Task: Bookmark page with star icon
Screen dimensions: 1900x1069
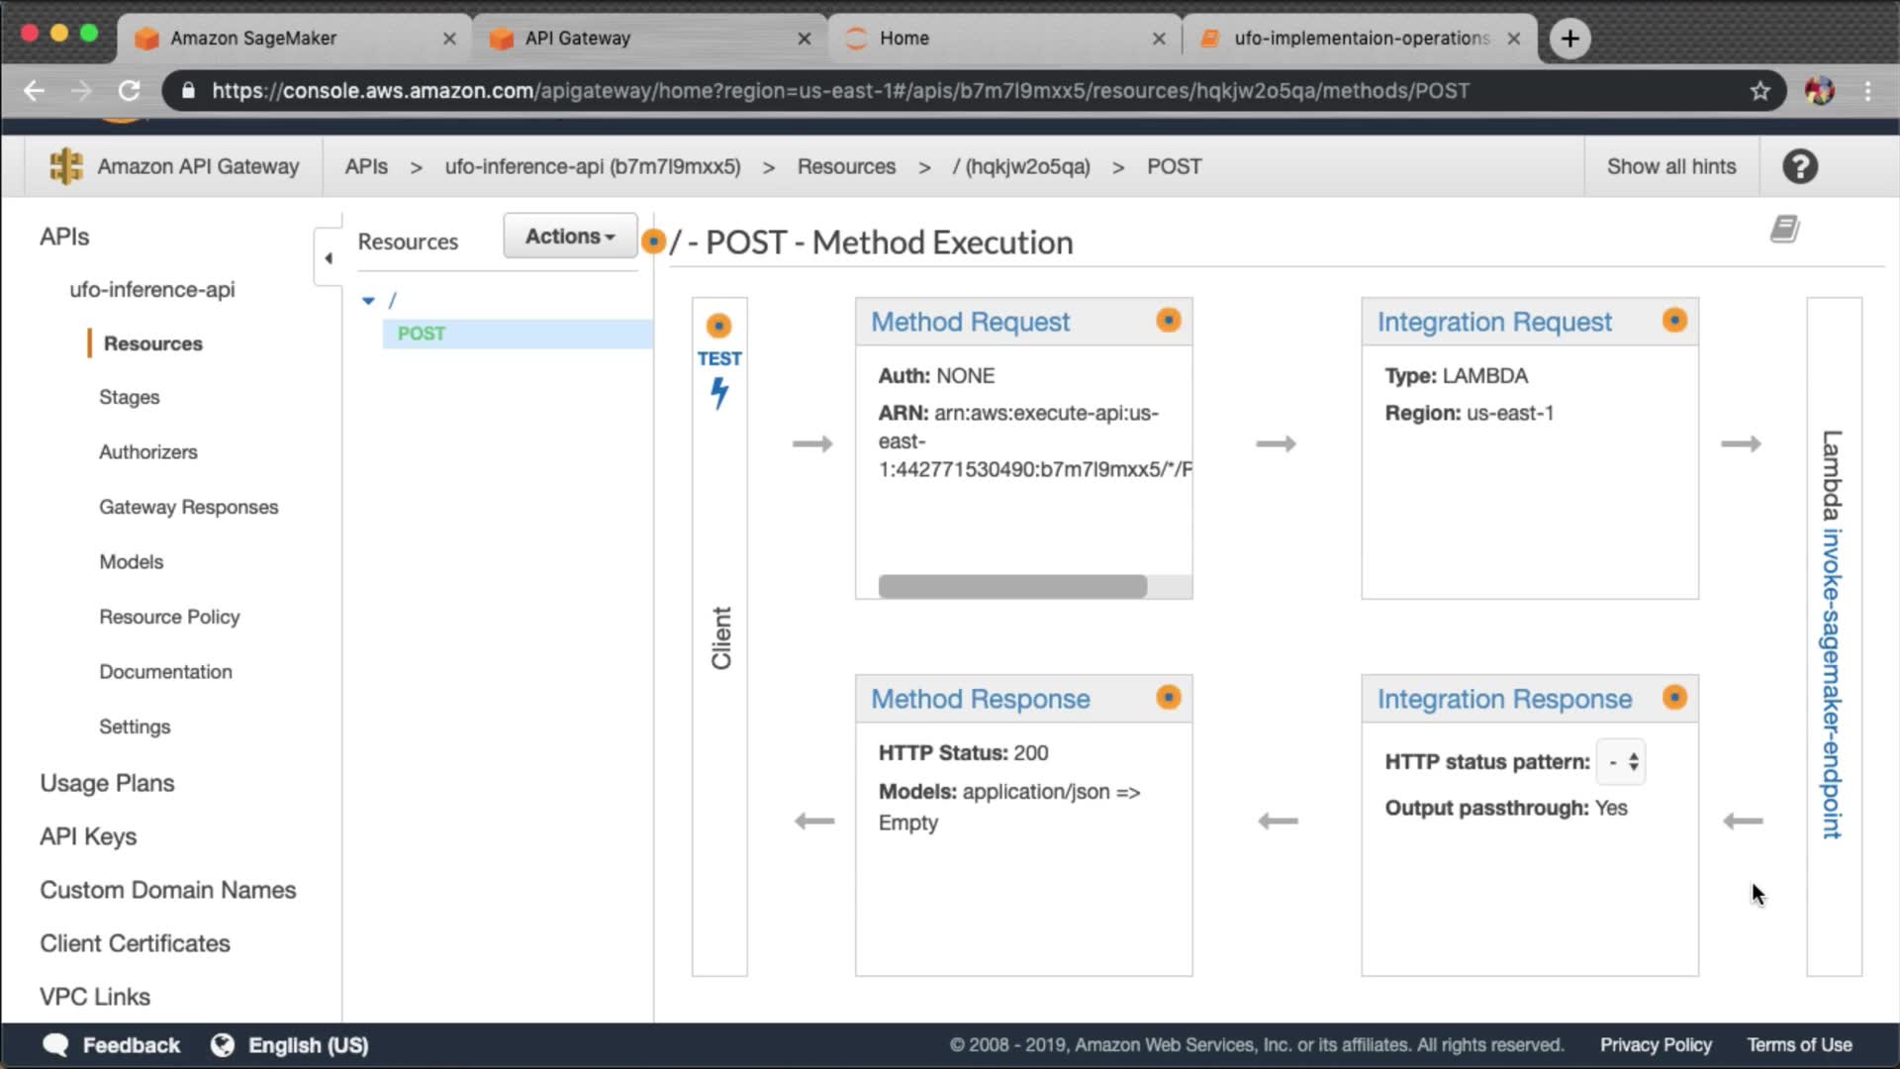Action: [1759, 91]
